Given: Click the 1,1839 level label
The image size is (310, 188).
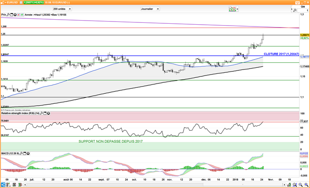Looking at the screenshot, I should (x=5, y=61).
